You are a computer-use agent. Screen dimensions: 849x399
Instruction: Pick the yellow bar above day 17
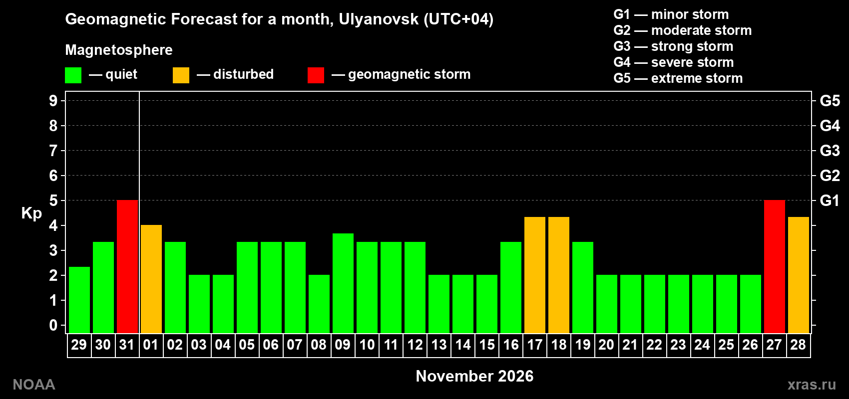[535, 275]
